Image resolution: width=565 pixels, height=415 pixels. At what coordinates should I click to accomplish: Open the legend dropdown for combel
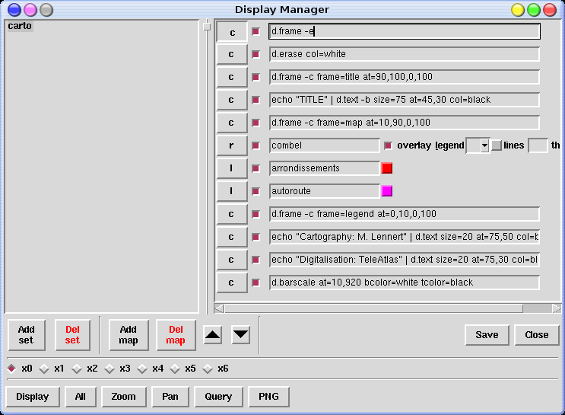coord(478,145)
